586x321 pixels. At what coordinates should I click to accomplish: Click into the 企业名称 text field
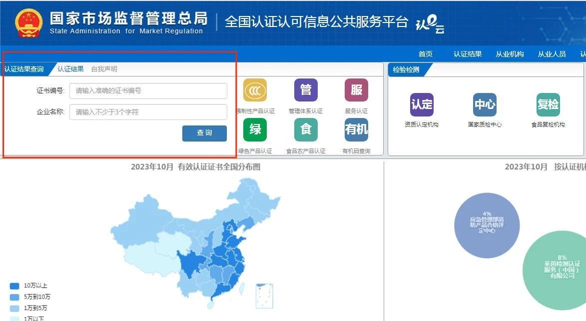click(x=148, y=112)
